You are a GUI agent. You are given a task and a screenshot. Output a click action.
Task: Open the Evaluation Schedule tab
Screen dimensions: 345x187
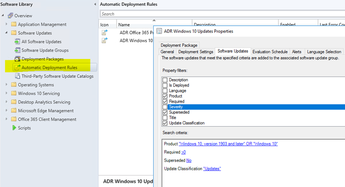click(270, 52)
